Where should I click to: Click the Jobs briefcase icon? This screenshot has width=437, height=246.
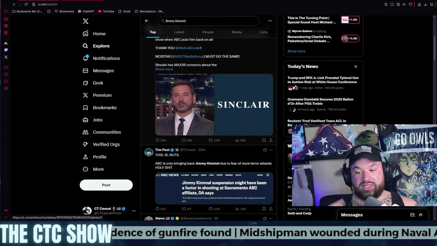click(x=85, y=120)
